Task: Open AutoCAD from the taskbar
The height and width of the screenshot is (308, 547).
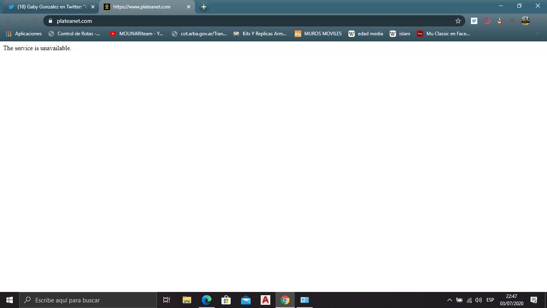Action: coord(265,300)
